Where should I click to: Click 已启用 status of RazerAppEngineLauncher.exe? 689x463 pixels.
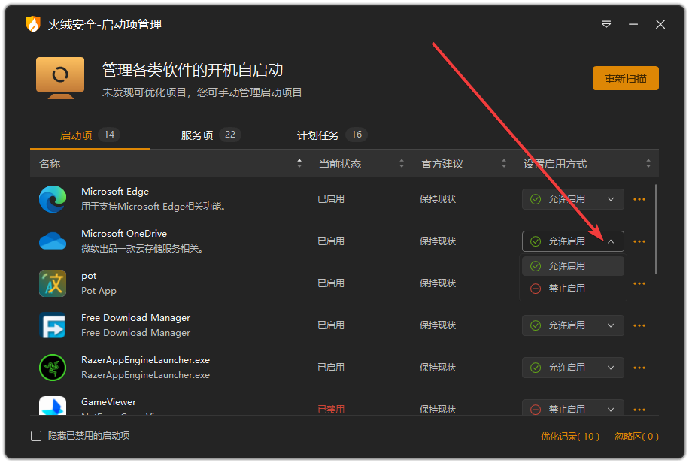331,368
